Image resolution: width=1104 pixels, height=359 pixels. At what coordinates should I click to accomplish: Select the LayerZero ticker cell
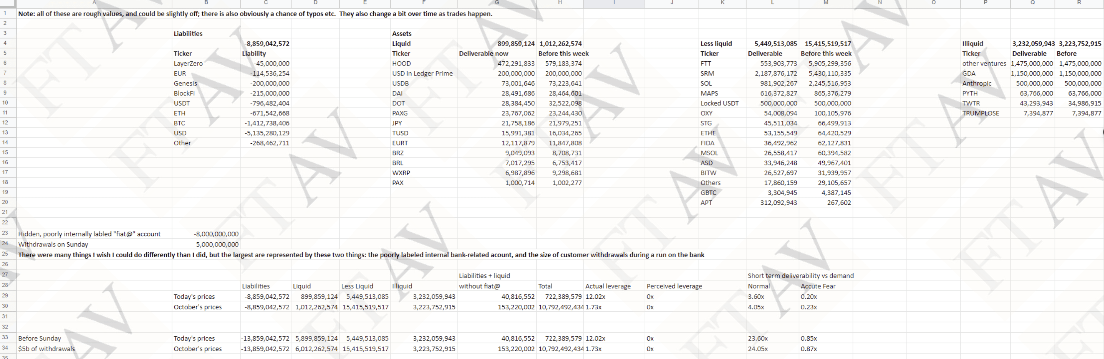(x=188, y=63)
